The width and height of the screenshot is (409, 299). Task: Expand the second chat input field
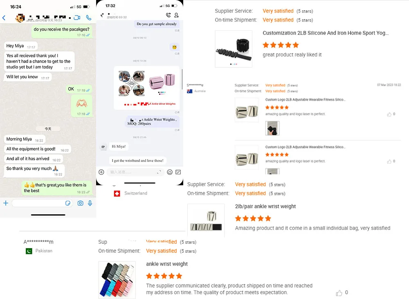pos(159,172)
